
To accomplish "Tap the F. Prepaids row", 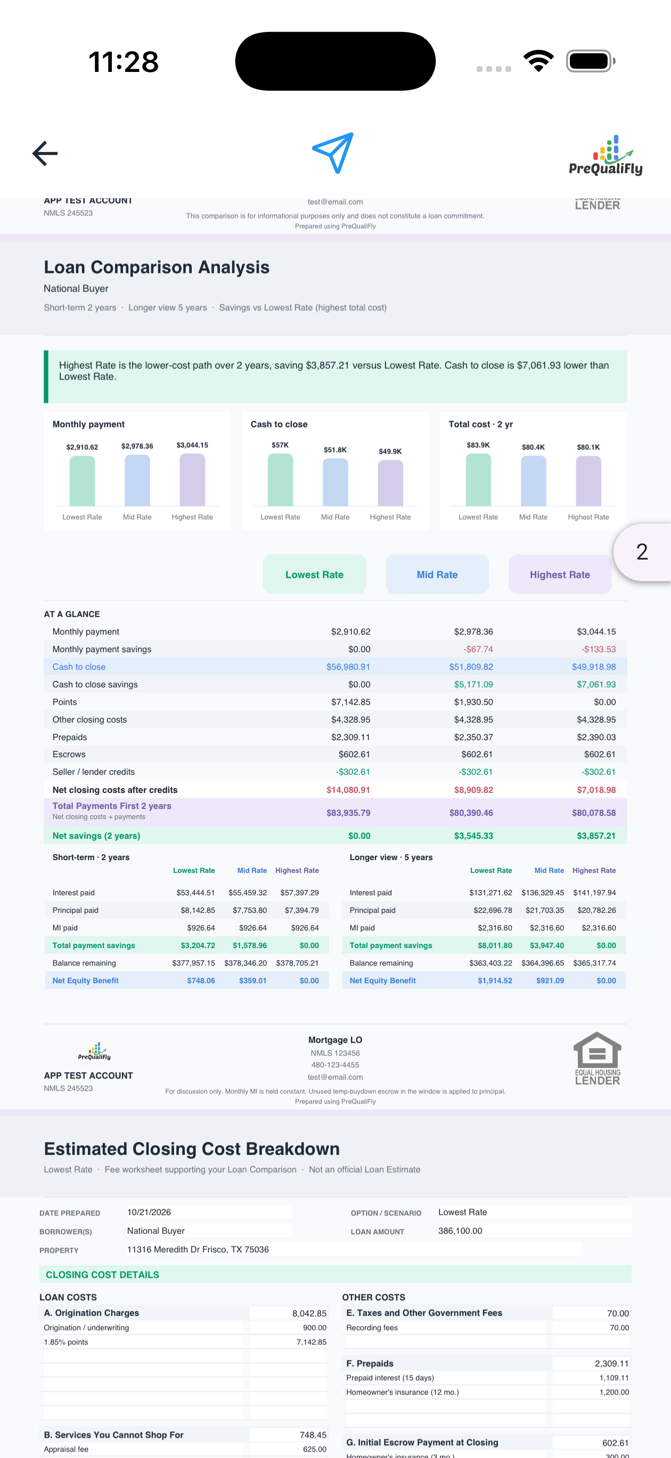I will coord(487,1364).
